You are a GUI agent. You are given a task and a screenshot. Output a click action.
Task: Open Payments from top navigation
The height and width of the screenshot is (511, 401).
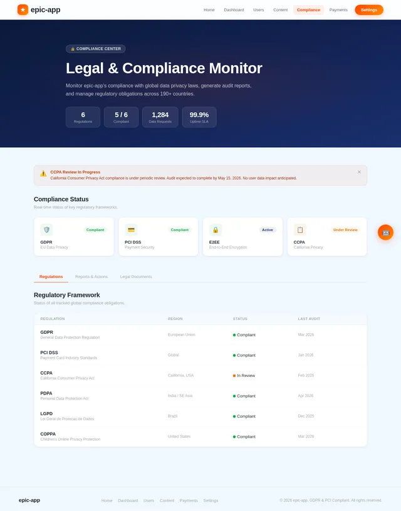(x=338, y=10)
